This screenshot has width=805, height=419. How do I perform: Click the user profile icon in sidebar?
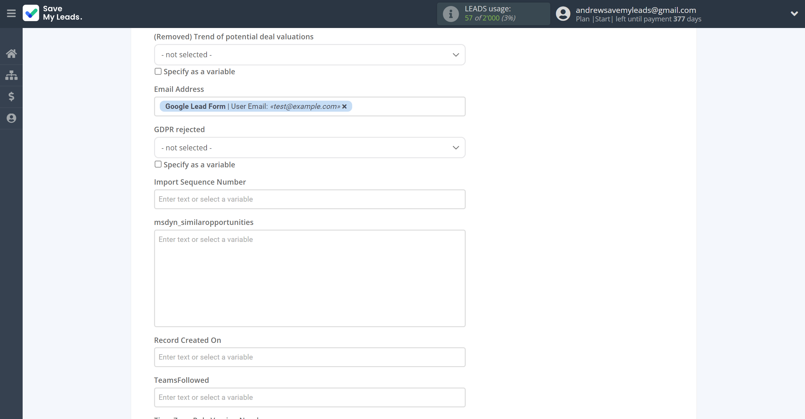11,118
